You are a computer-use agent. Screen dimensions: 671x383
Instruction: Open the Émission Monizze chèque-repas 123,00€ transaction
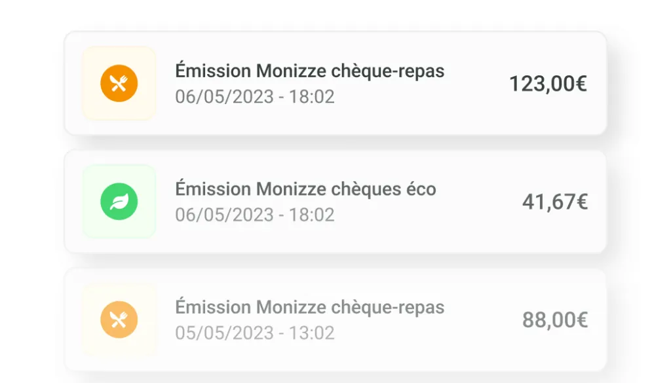coord(335,83)
